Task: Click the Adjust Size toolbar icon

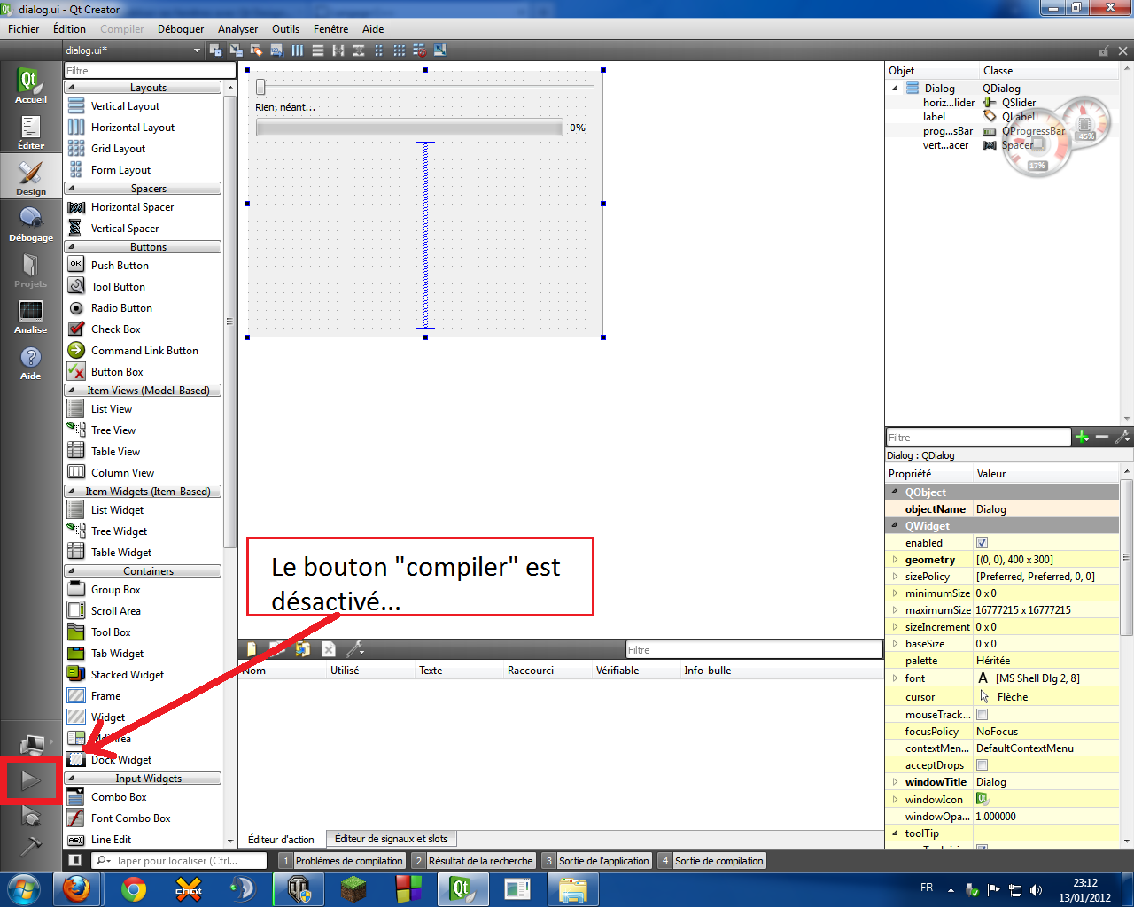Action: tap(440, 50)
